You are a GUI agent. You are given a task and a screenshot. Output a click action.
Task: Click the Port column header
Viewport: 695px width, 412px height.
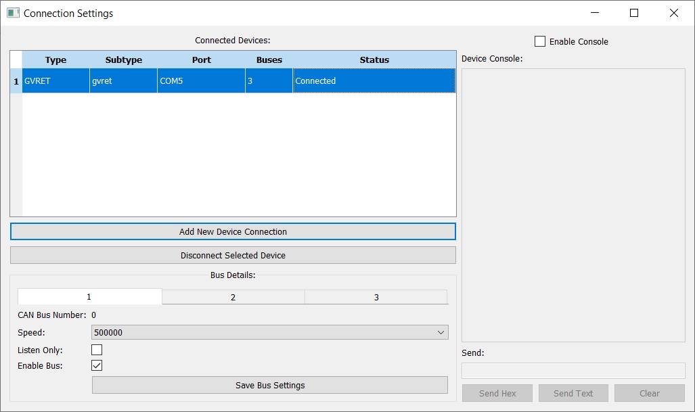[x=201, y=60]
